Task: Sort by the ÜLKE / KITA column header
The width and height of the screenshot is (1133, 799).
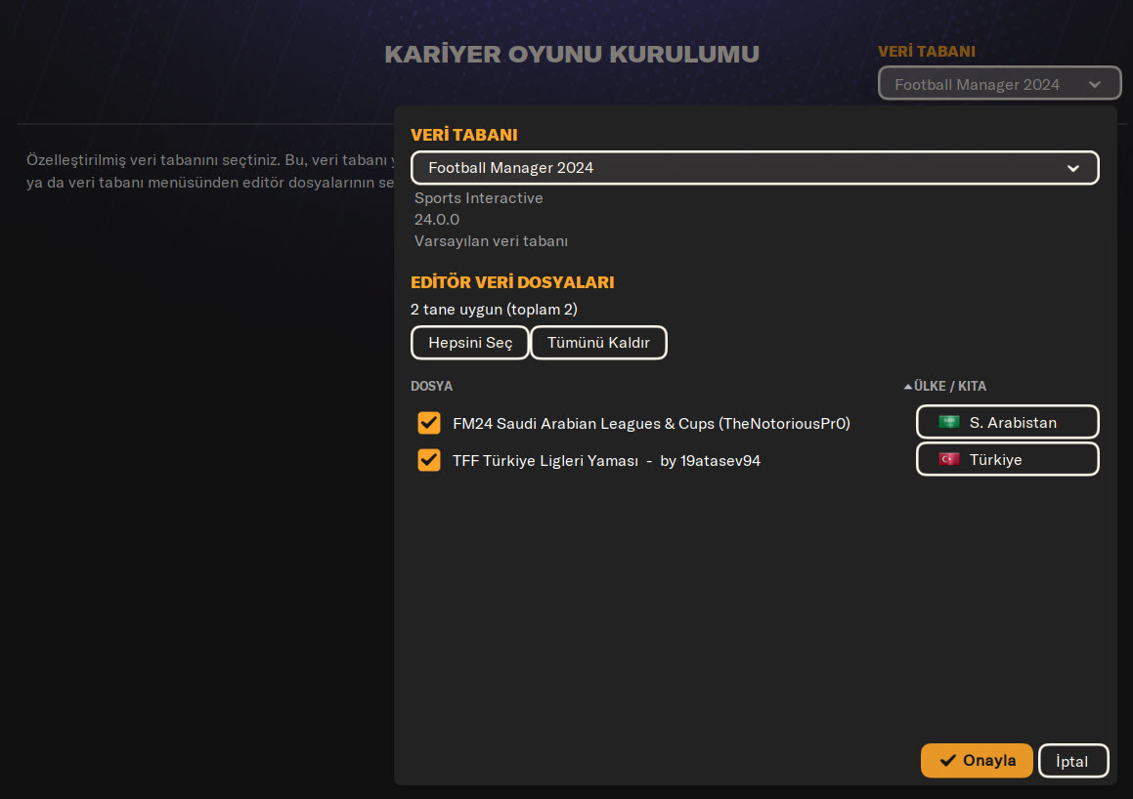Action: click(x=949, y=387)
